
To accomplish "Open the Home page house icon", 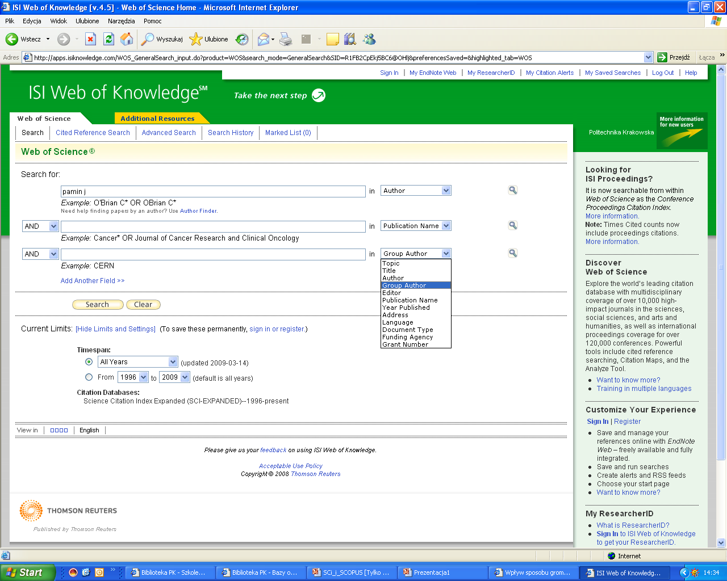I will pos(127,39).
